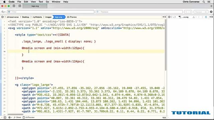Go to previous find match
214x120 pixels.
186,12
